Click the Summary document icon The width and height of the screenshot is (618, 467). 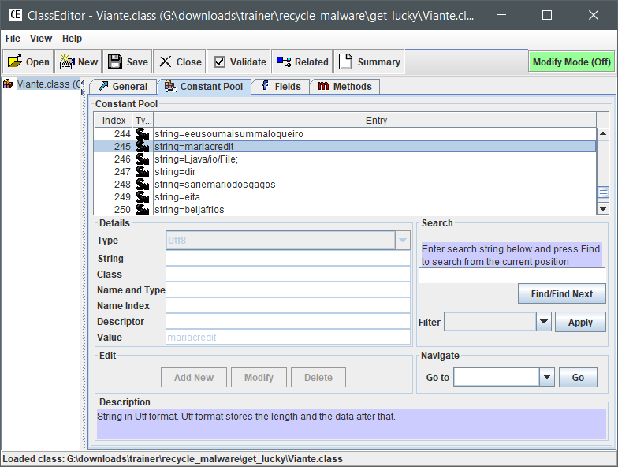[x=344, y=62]
